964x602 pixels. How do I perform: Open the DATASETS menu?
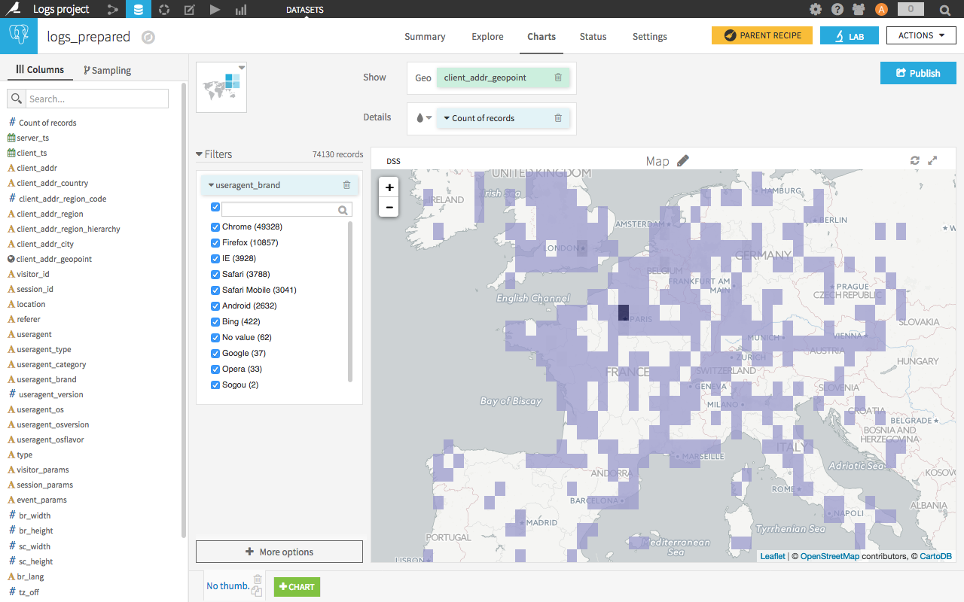click(306, 11)
